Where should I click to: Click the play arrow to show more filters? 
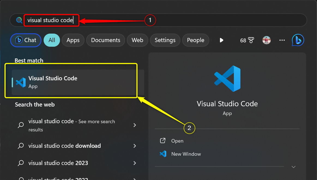221,40
